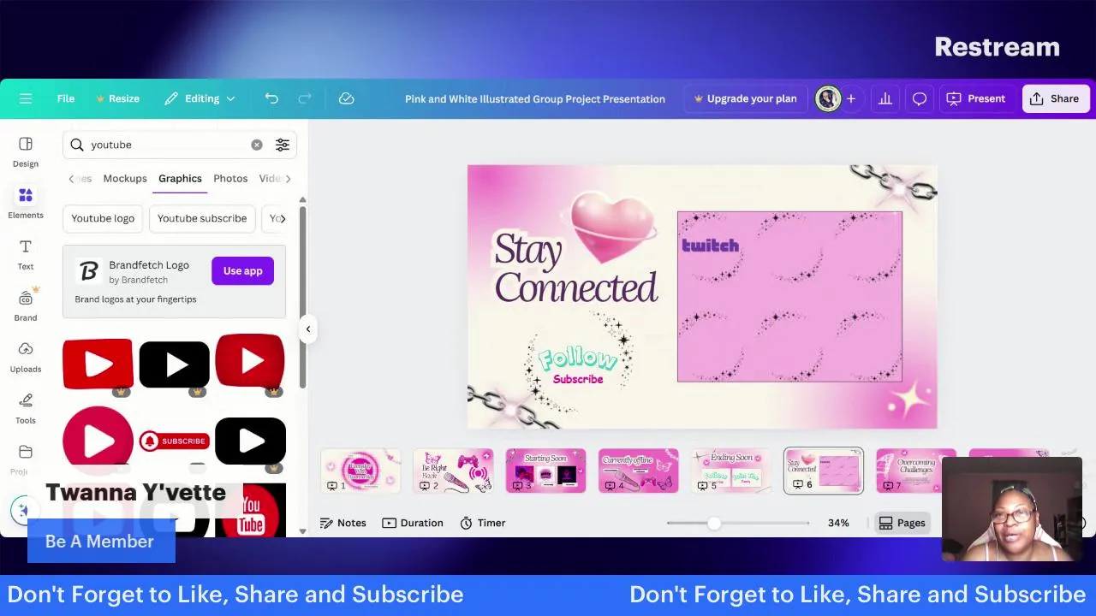This screenshot has width=1096, height=616.
Task: Toggle the Pages view button
Action: pyautogui.click(x=902, y=523)
